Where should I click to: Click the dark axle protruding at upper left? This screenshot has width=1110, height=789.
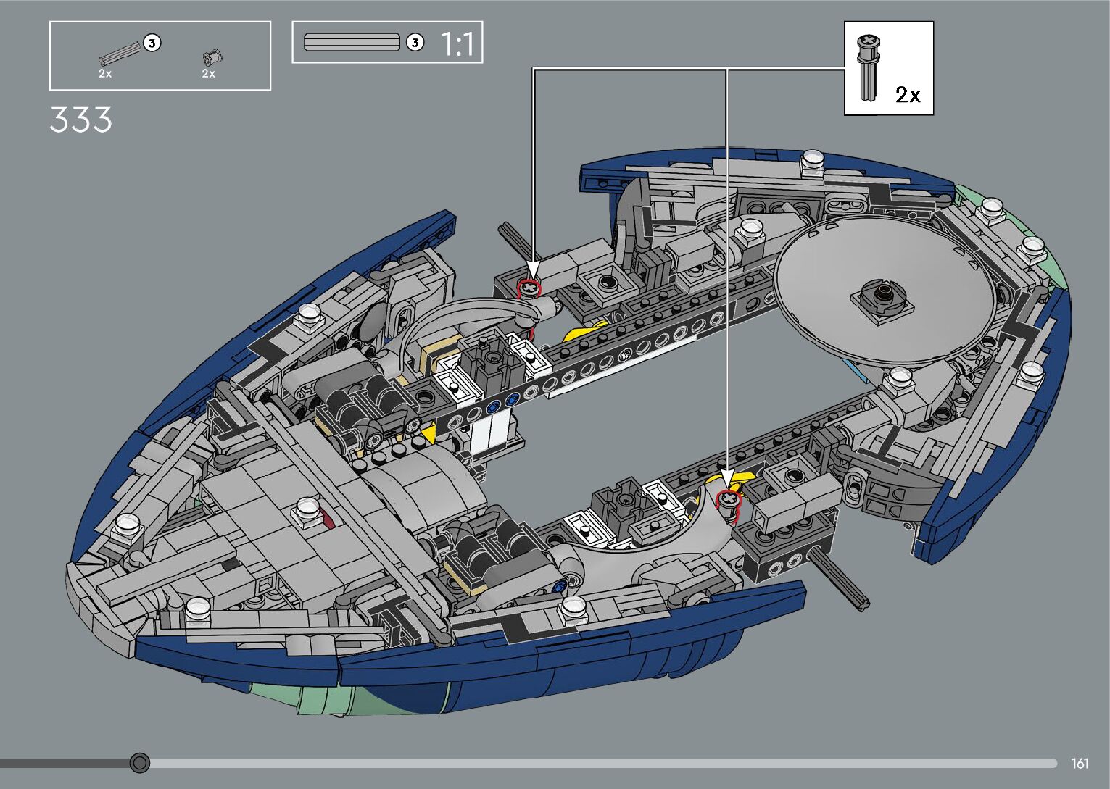point(514,243)
